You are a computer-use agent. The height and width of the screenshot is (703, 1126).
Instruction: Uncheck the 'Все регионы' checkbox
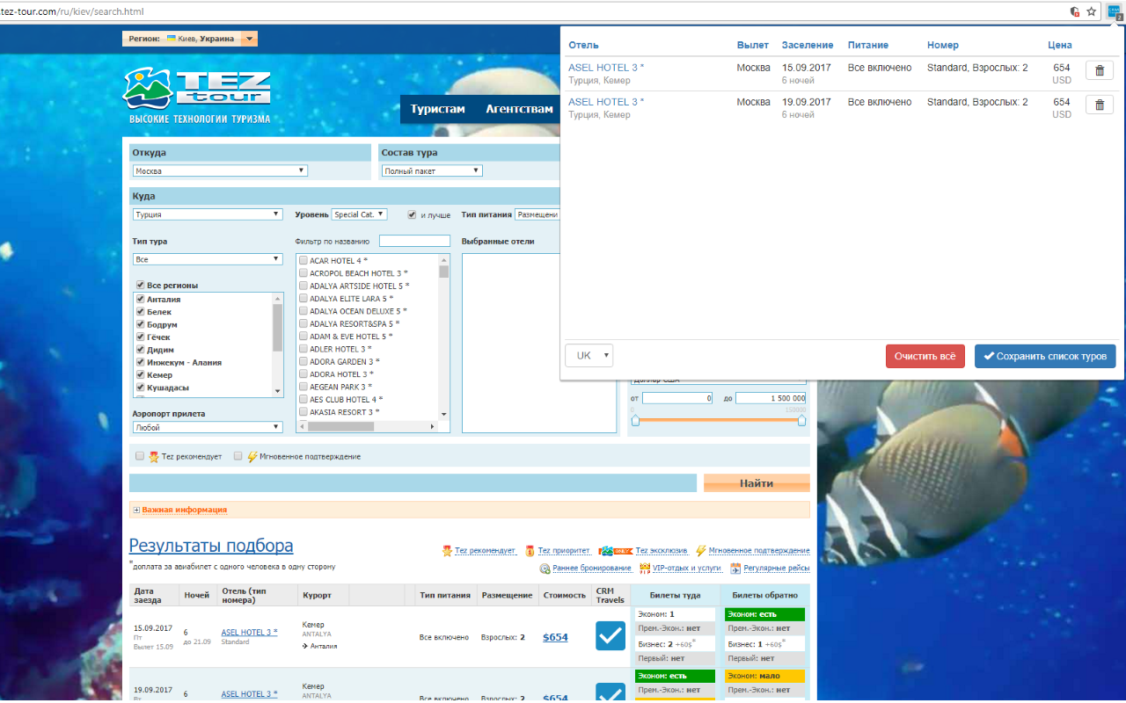140,285
